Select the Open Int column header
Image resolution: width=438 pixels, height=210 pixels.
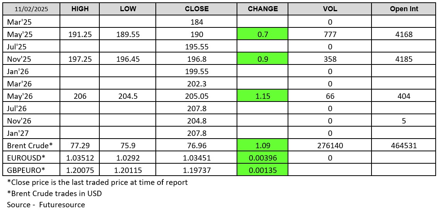tap(404, 9)
